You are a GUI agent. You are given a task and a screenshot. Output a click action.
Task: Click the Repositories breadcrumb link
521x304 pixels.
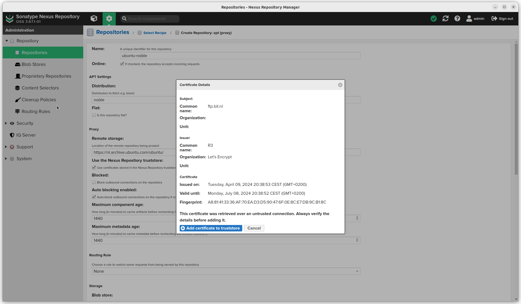click(x=113, y=32)
